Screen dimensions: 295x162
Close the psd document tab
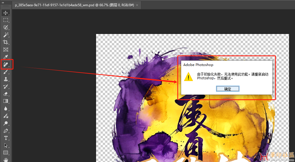pyautogui.click(x=137, y=5)
